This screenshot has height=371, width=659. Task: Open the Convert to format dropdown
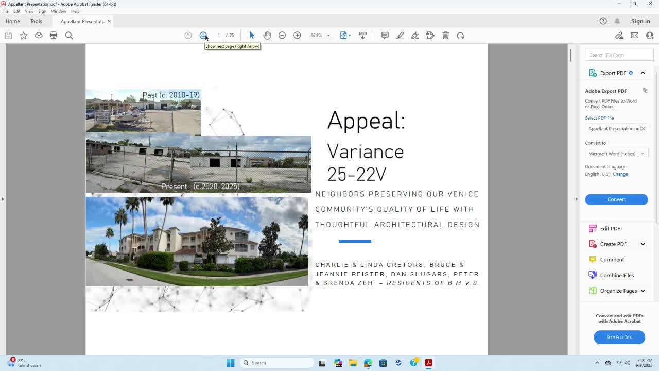tap(616, 154)
